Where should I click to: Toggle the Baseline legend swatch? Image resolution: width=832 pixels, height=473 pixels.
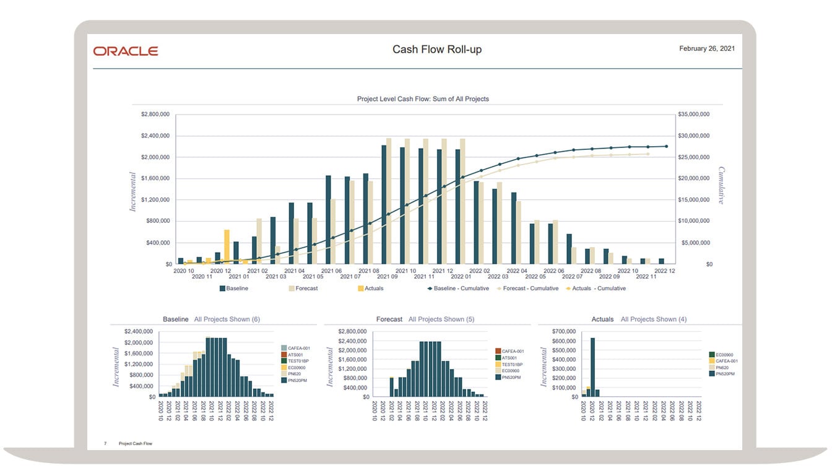point(222,289)
